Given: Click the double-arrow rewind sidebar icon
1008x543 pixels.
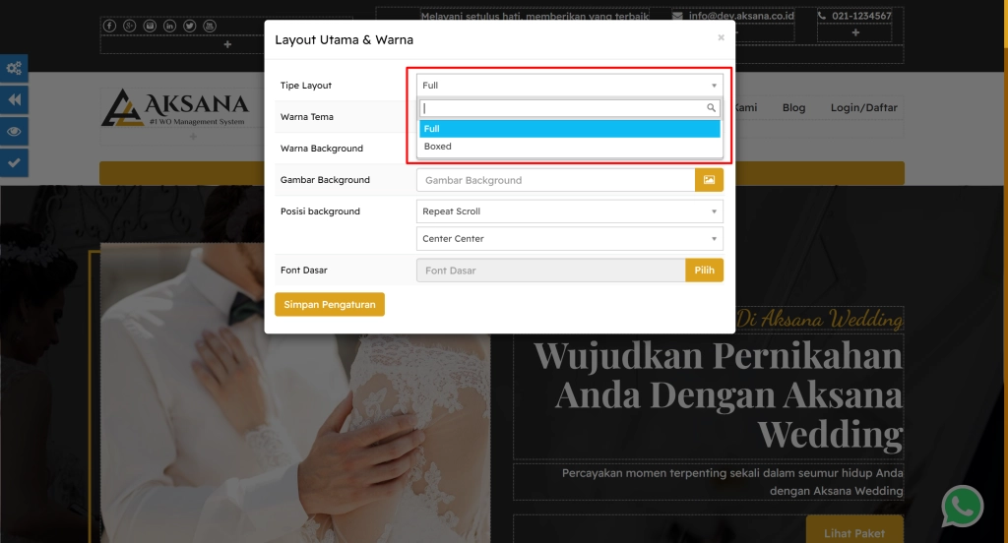Looking at the screenshot, I should tap(14, 99).
